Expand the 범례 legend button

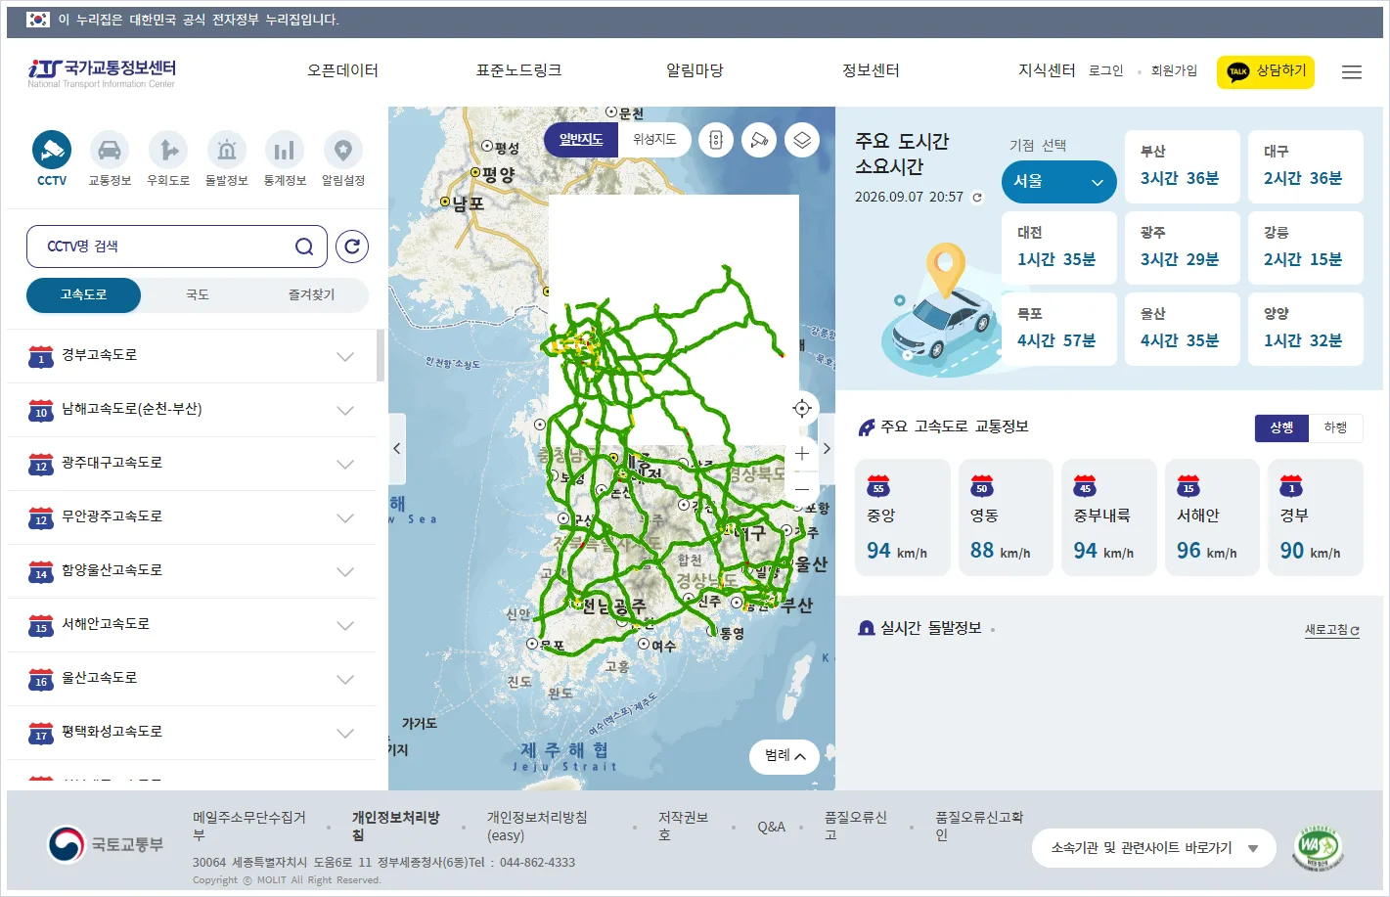(x=785, y=756)
